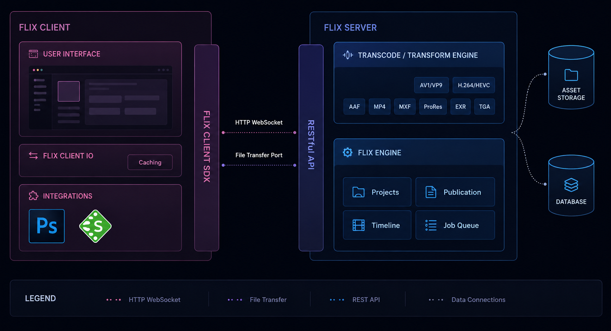
Task: Click the legend entry File Transfer
Action: click(x=268, y=300)
